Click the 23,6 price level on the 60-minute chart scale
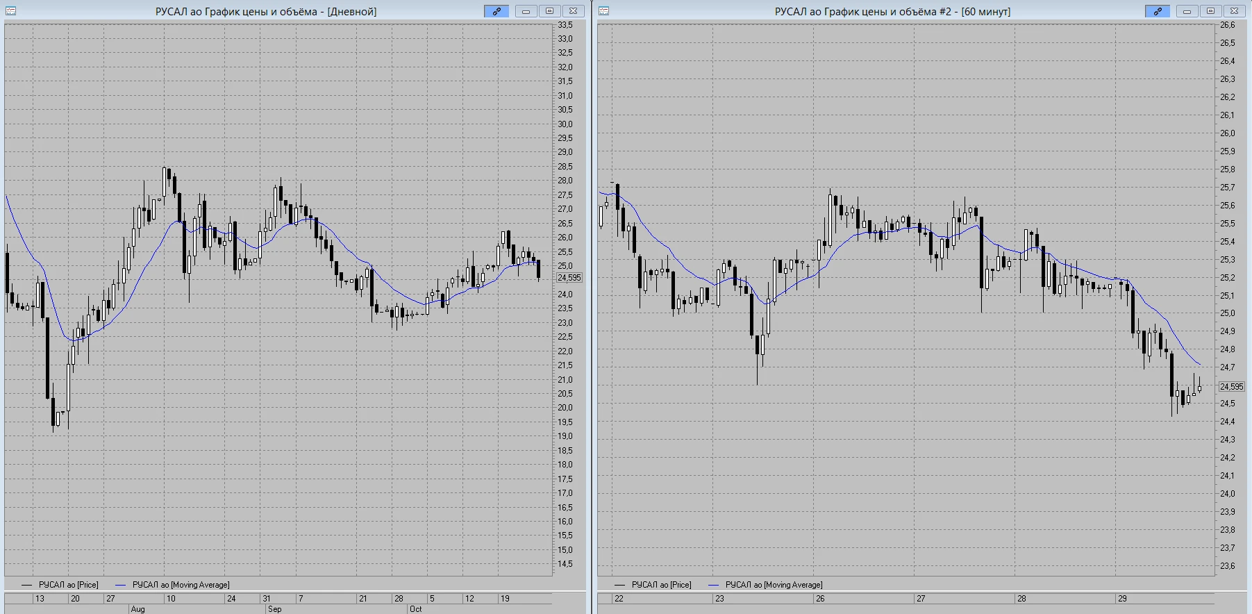The image size is (1252, 614). (x=1228, y=566)
